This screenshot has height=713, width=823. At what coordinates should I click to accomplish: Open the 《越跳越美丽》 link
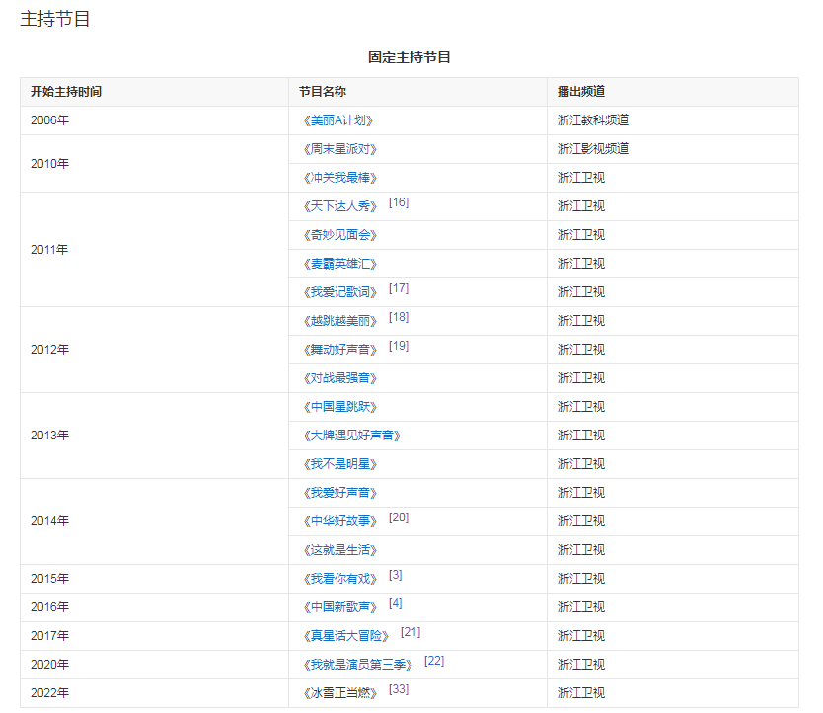coord(338,321)
